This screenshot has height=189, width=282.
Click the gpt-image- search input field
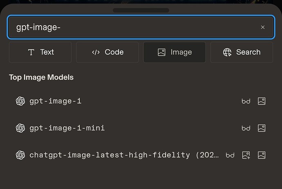[x=141, y=27]
